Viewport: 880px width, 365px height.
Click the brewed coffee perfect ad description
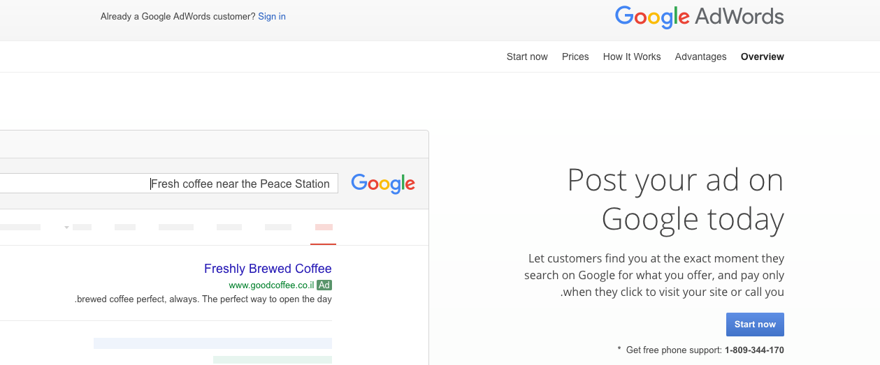(203, 299)
